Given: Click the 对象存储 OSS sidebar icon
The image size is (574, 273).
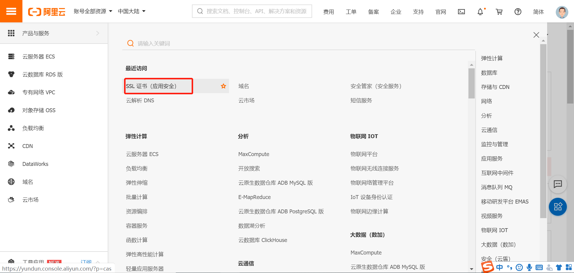Looking at the screenshot, I should (11, 110).
